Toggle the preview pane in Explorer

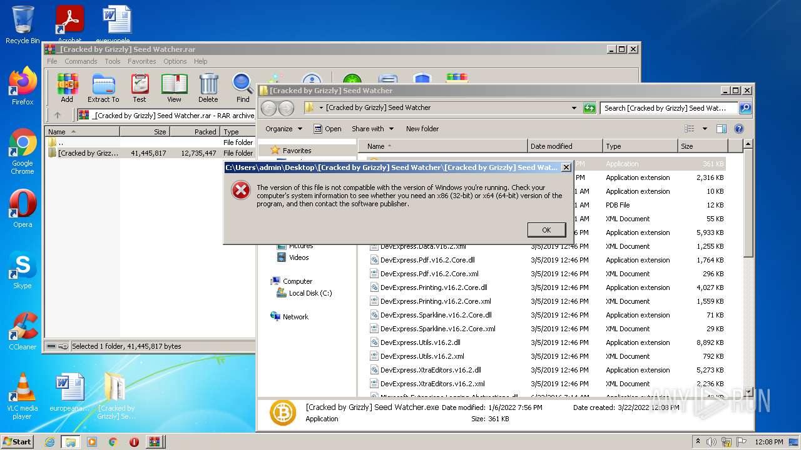[x=721, y=129]
